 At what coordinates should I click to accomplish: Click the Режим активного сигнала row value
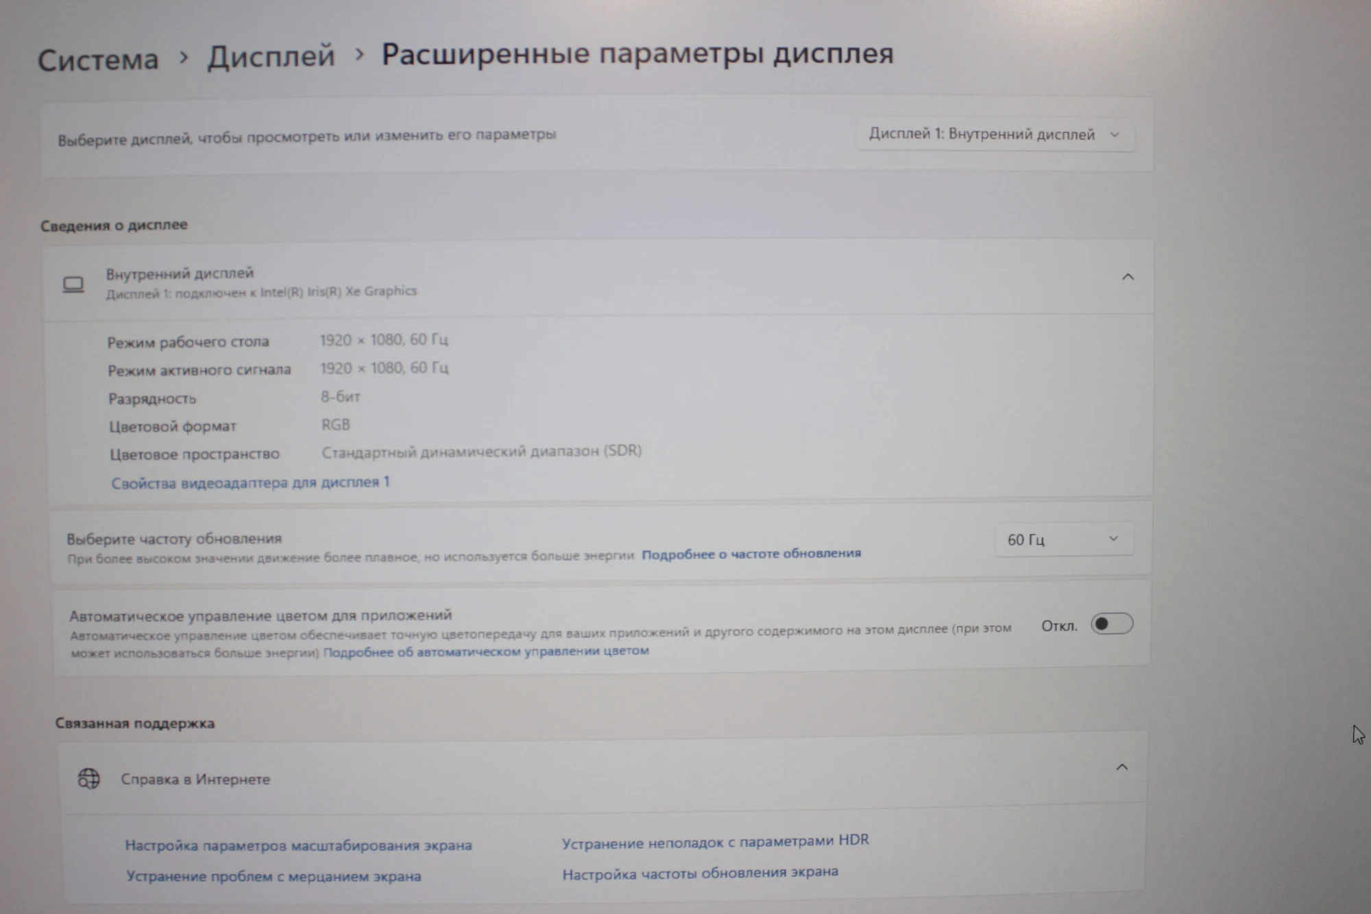(x=384, y=368)
